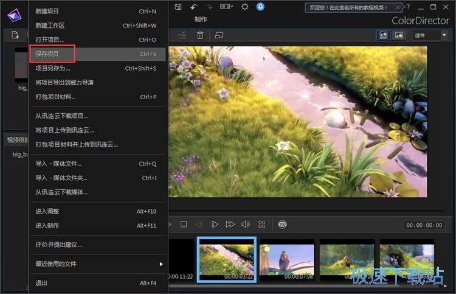Switch to the 制作 tab
This screenshot has width=456, height=294.
201,19
